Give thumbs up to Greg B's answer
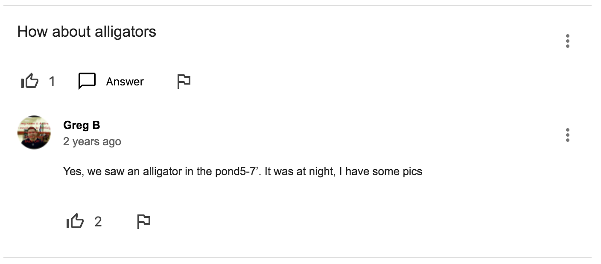 pos(75,221)
